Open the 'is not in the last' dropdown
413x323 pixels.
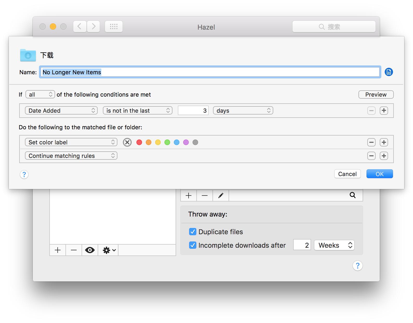click(x=137, y=111)
